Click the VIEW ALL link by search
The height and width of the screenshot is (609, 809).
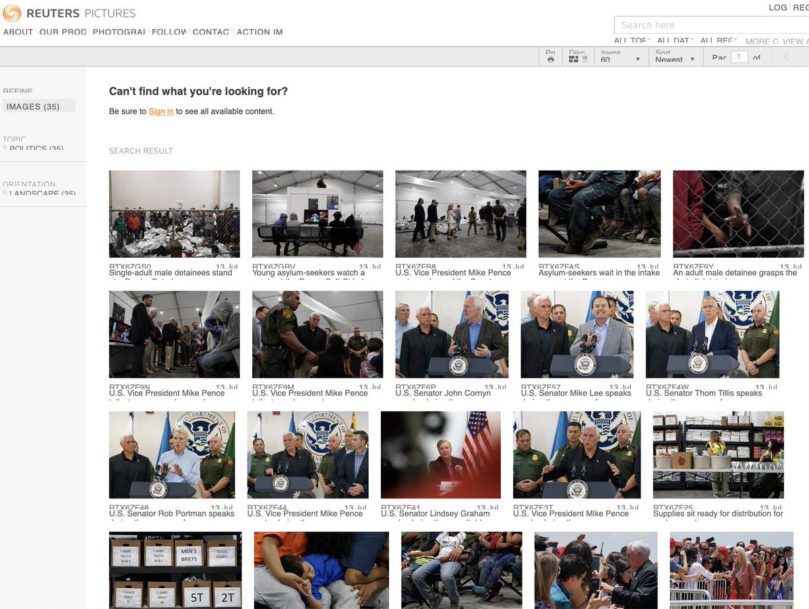796,41
